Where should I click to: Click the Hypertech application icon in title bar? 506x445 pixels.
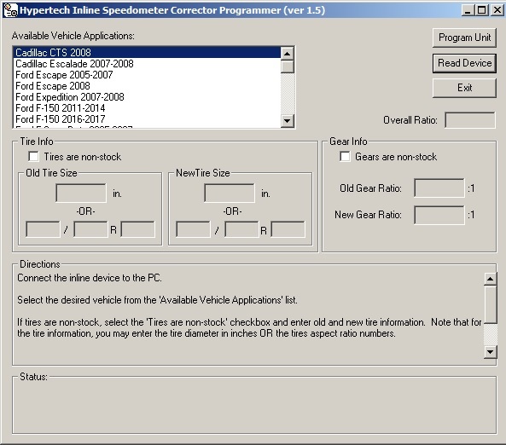10,10
